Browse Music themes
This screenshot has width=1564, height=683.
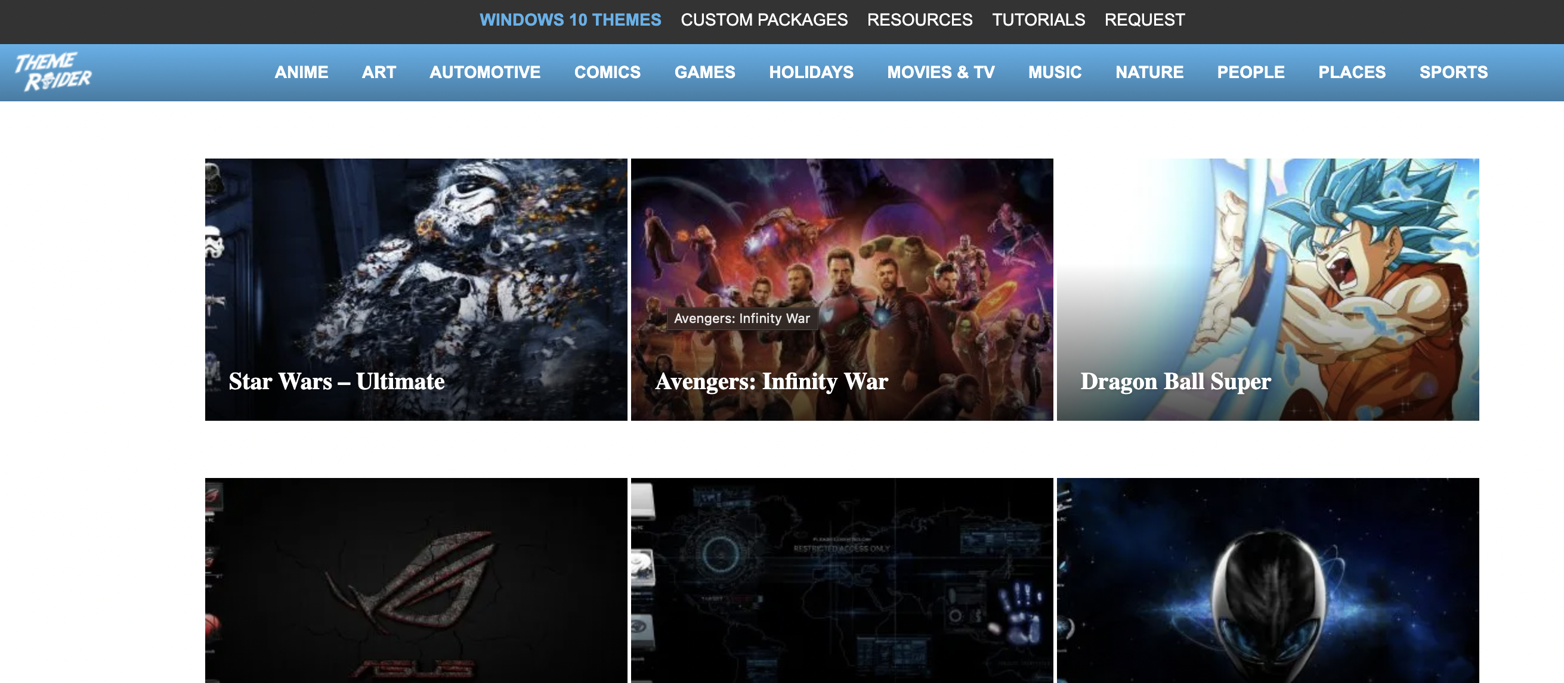coord(1055,72)
